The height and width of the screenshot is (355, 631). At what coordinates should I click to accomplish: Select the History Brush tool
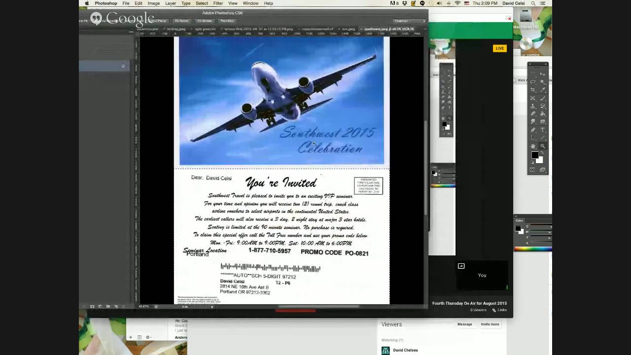[543, 106]
